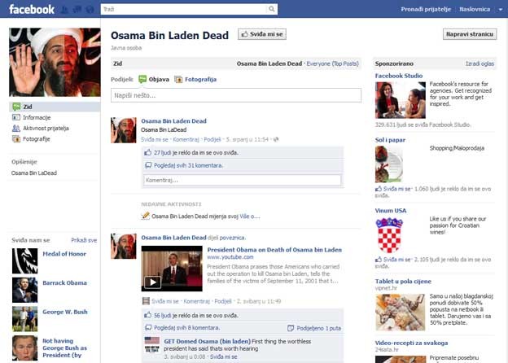The image size is (508, 363).
Task: Open the account dropdown arrow in header
Action: (501, 10)
